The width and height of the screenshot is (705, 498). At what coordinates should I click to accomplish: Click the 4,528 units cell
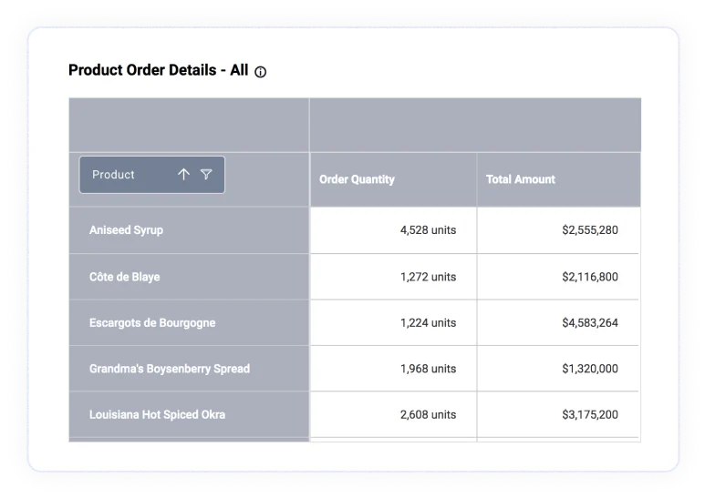coord(393,230)
